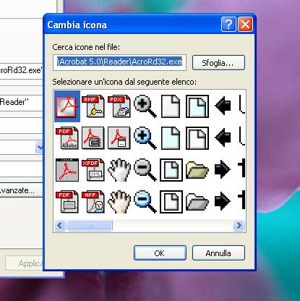Pick the unframed light-blue page icon
The height and width of the screenshot is (301, 300).
pos(171,138)
